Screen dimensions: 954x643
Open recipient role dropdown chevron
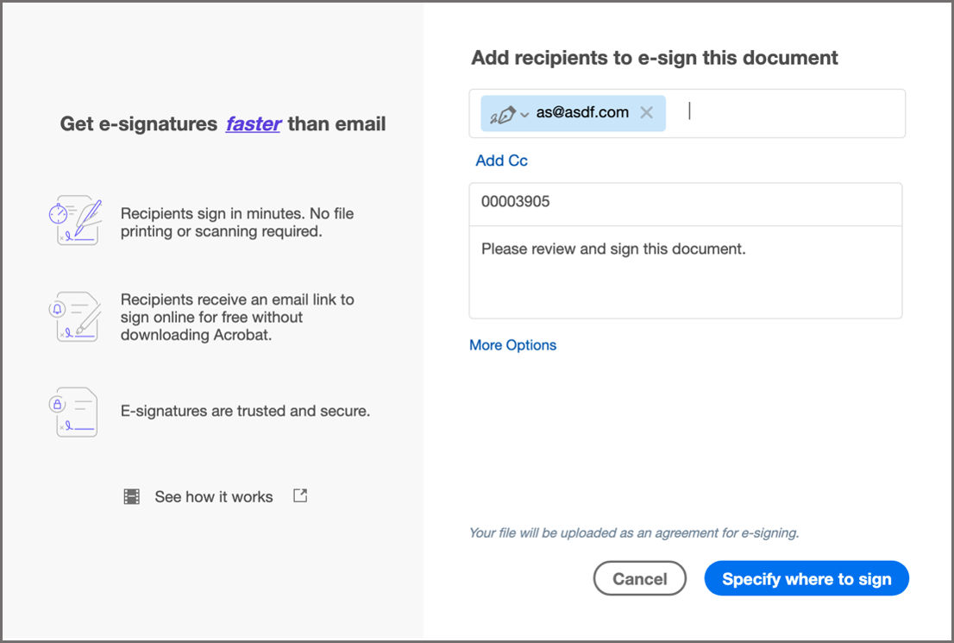pos(524,115)
